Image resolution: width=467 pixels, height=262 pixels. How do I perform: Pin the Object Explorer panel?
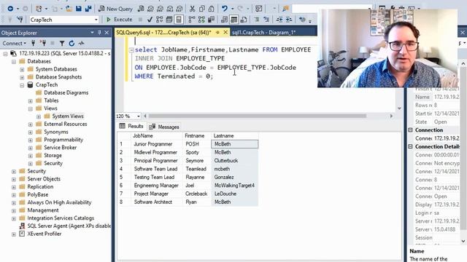(x=99, y=33)
